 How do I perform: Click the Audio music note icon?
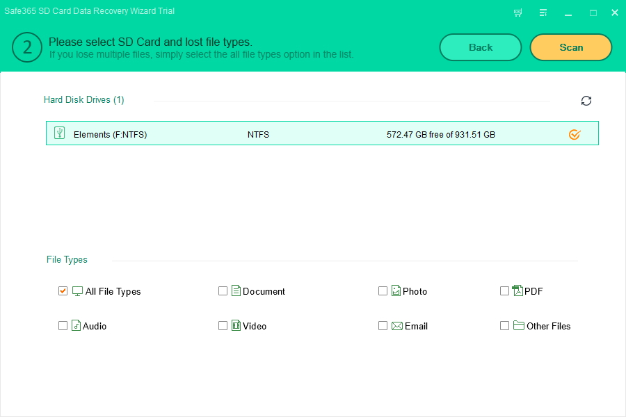[76, 325]
